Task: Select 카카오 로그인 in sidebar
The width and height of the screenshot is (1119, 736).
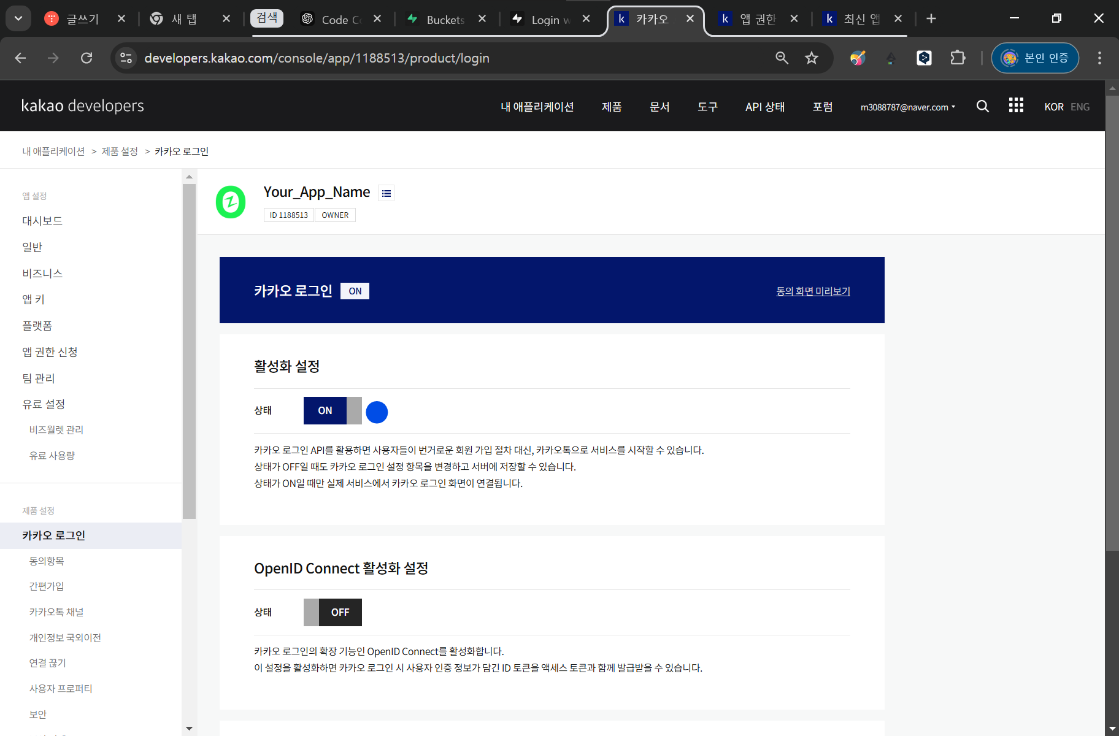Action: click(x=91, y=535)
